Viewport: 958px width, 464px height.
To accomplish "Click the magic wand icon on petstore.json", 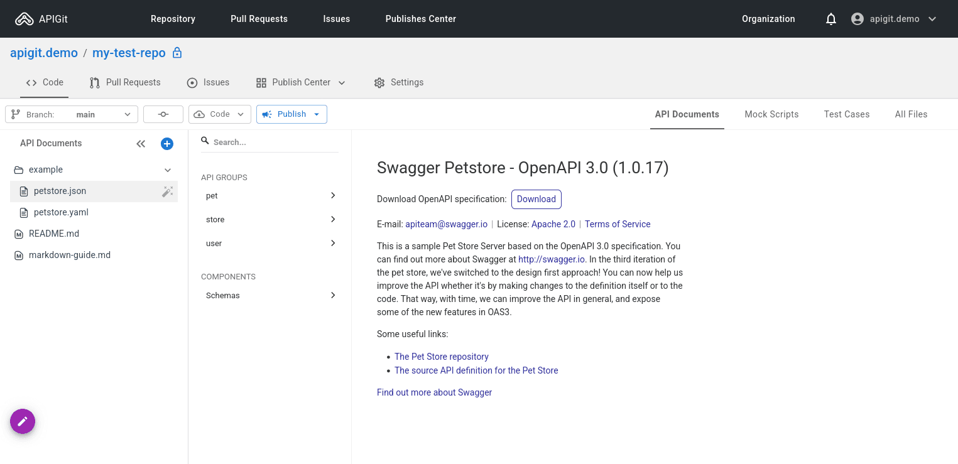I will [167, 192].
